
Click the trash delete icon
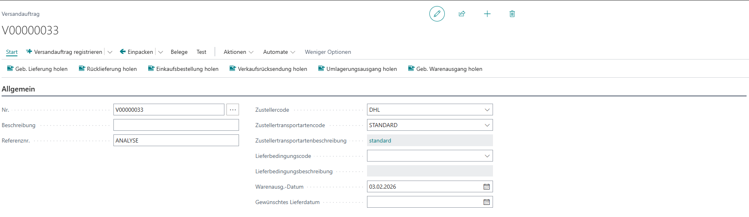pos(512,14)
